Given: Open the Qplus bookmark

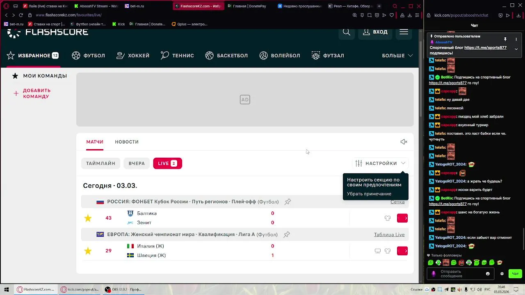Looking at the screenshot, I should tap(189, 24).
